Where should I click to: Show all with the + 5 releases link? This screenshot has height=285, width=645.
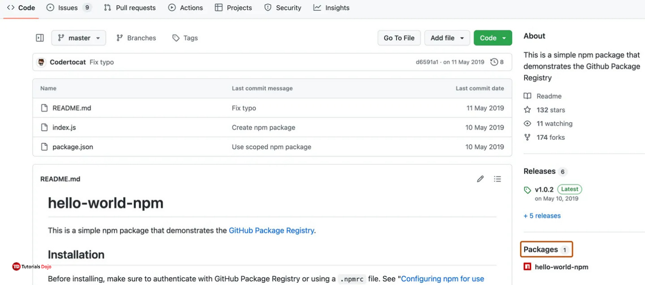[x=542, y=215]
